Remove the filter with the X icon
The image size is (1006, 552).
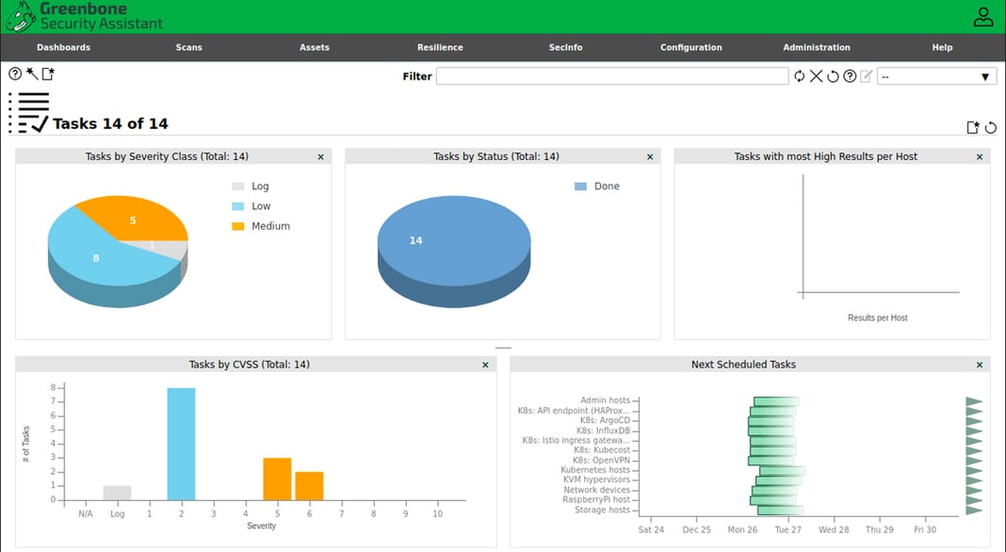817,76
